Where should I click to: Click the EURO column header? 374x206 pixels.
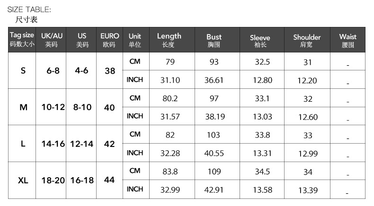(x=109, y=40)
